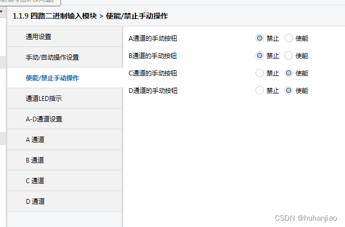Switch D通道的手动按钮 to 禁止

[x=259, y=90]
